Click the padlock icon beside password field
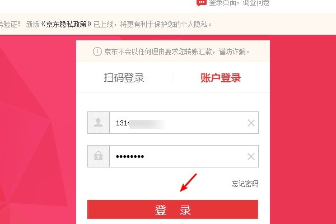This screenshot has height=224, width=336. [99, 156]
